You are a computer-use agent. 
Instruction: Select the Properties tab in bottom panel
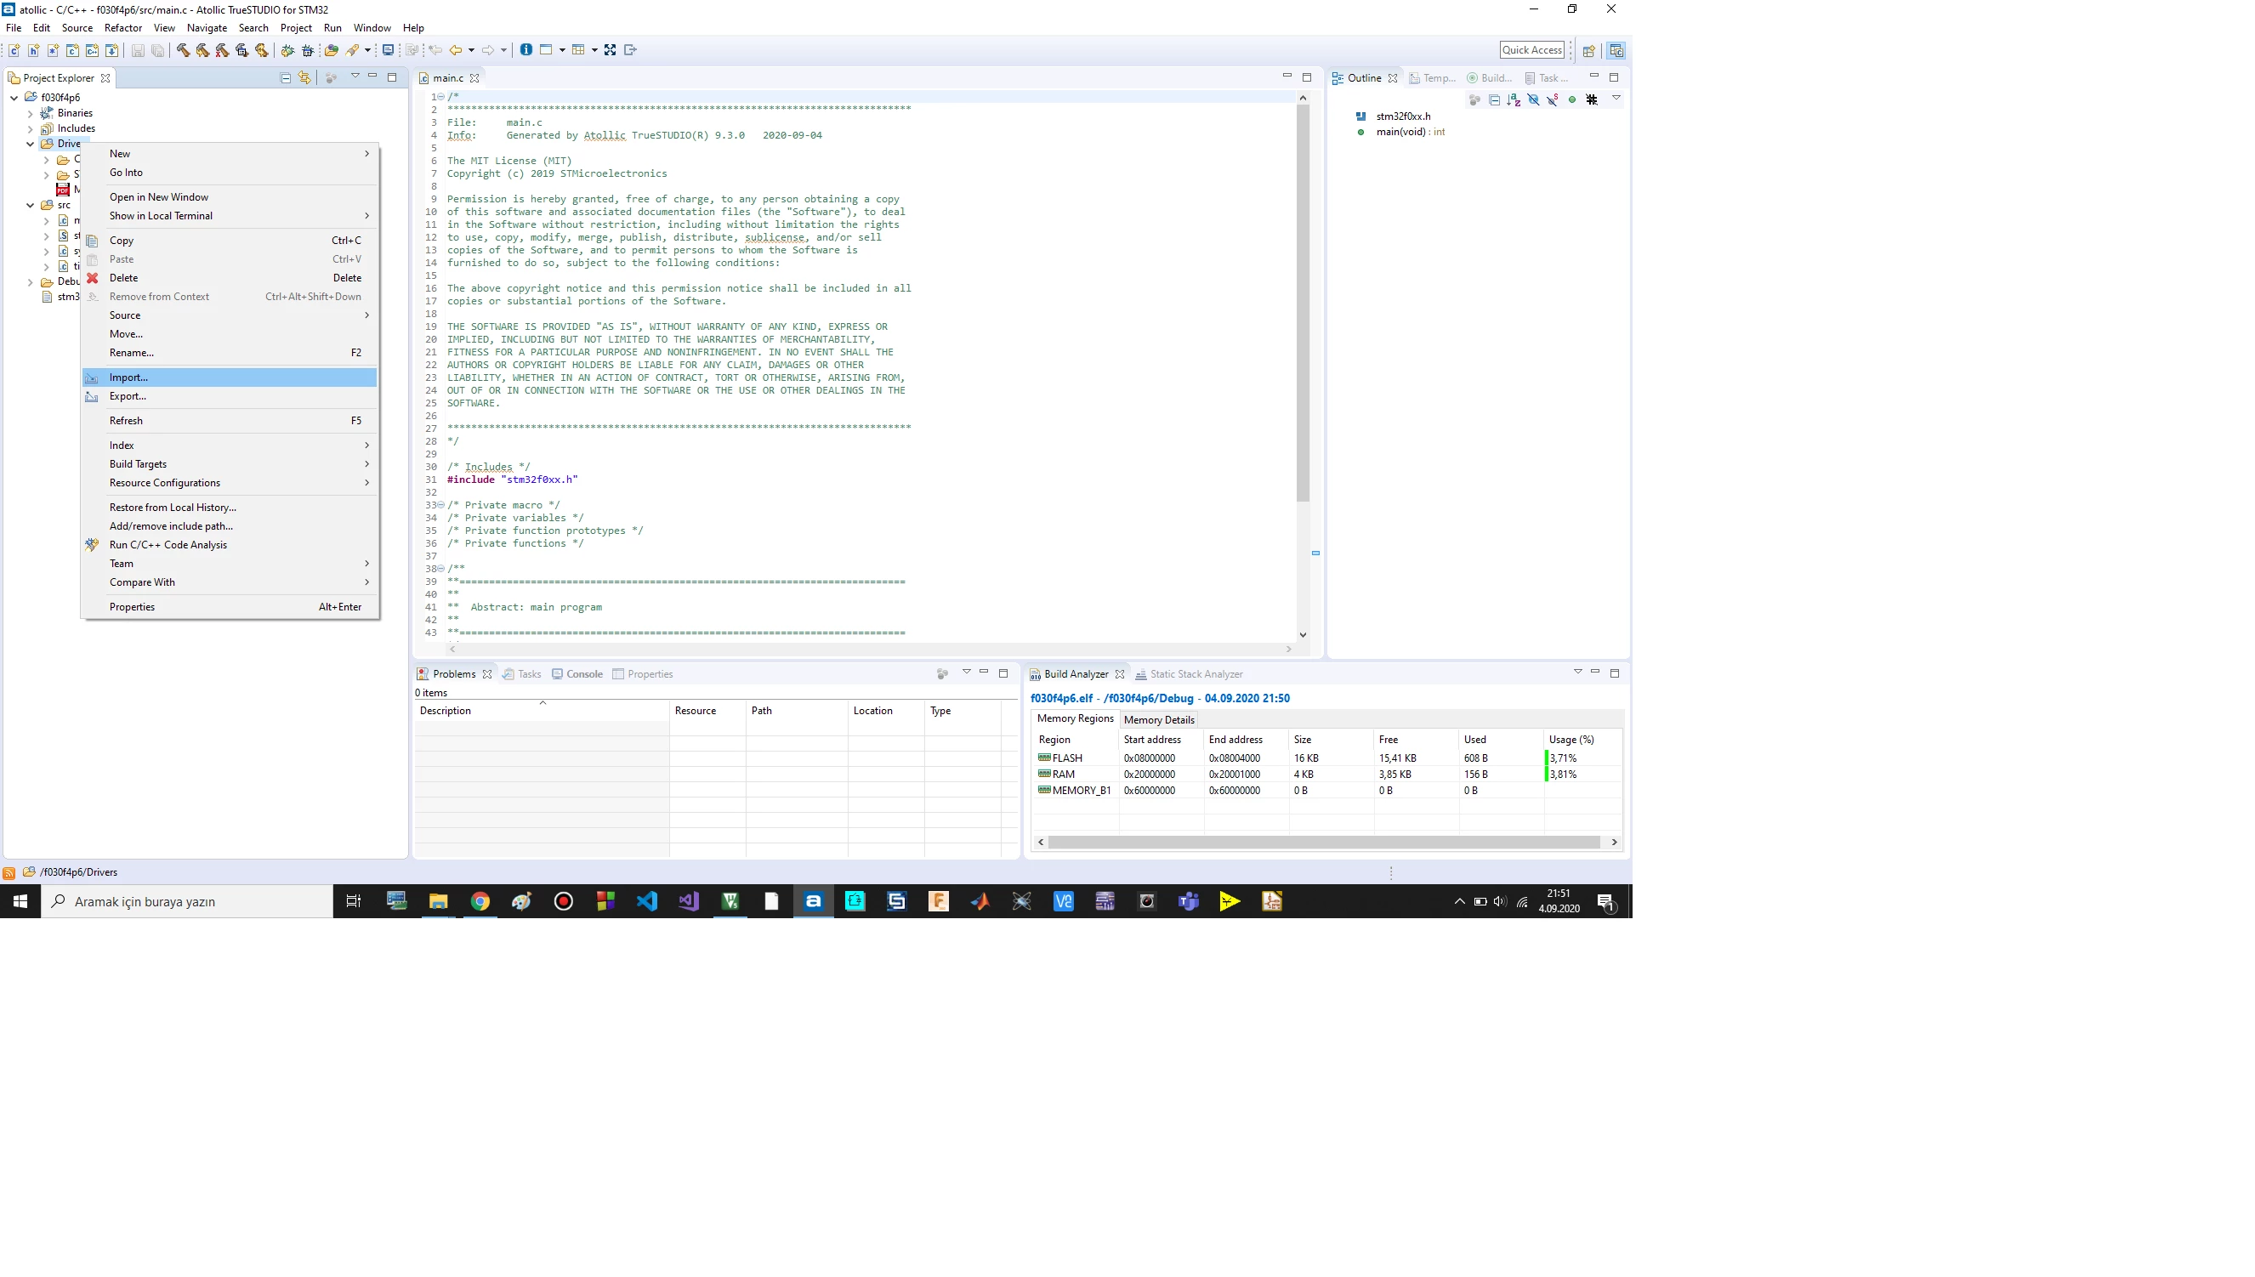coord(642,674)
